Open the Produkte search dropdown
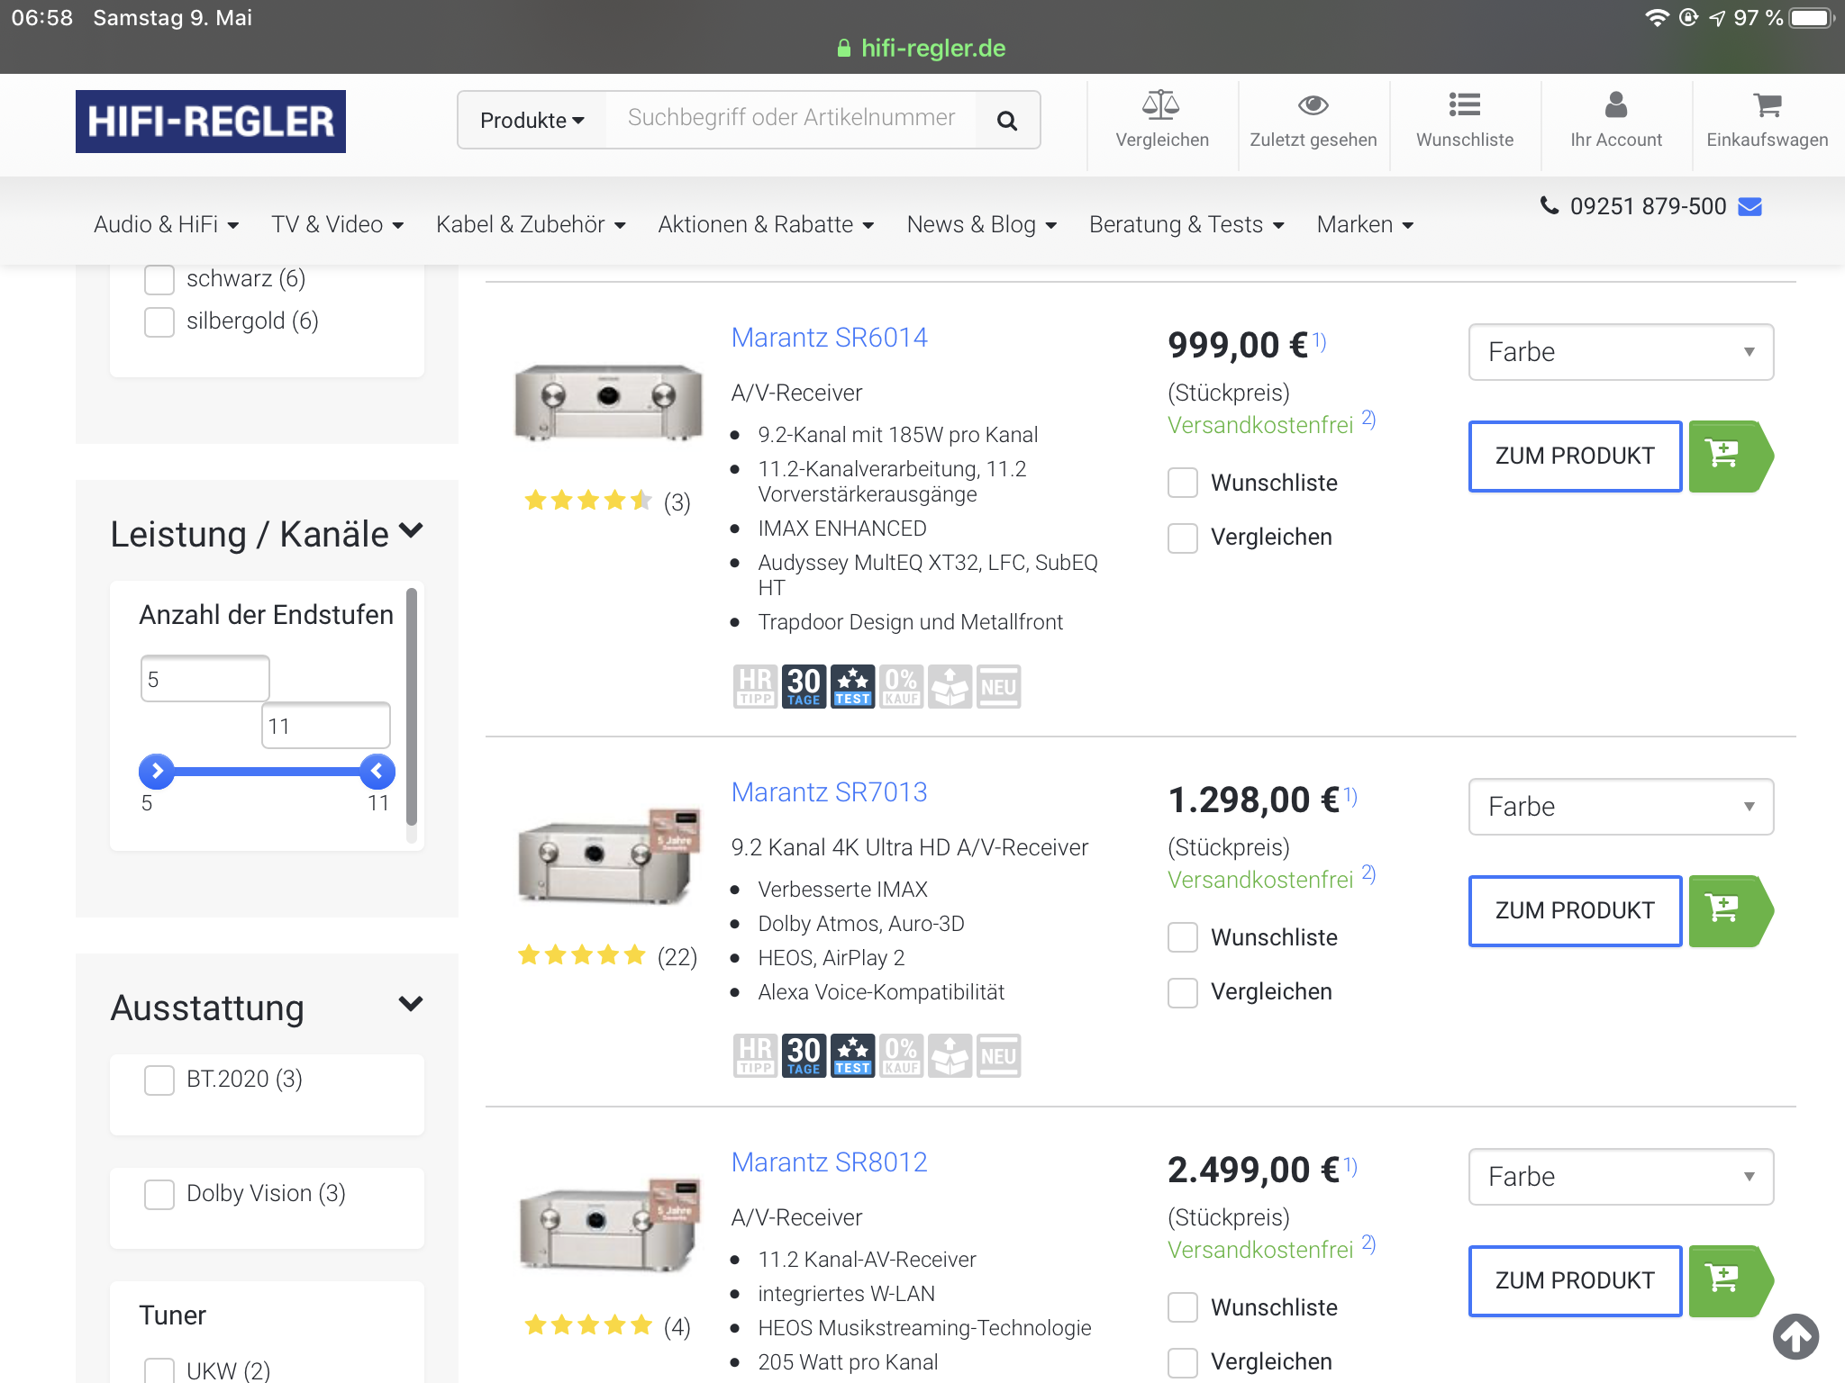Screen dimensions: 1845x1383 532,120
